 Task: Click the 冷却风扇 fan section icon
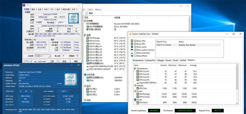85,75
